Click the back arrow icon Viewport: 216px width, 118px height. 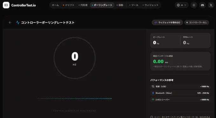click(10, 22)
